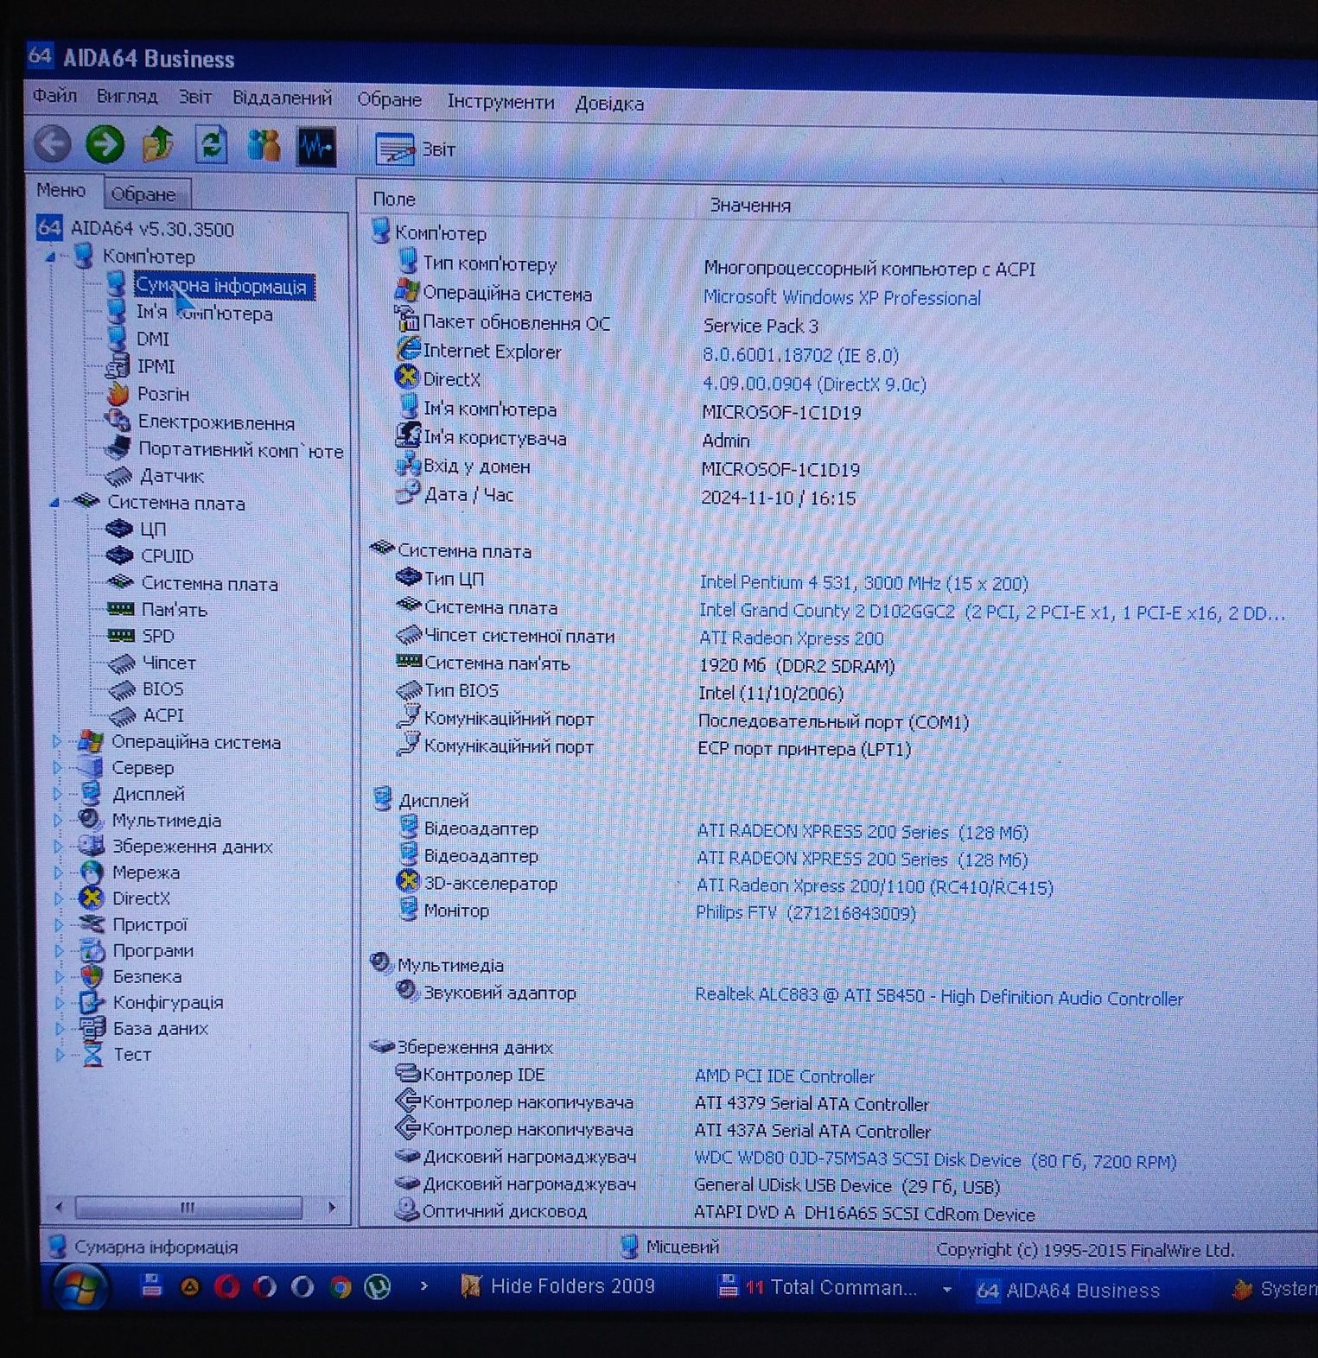Click the tree scrollbar right arrow

[332, 1207]
